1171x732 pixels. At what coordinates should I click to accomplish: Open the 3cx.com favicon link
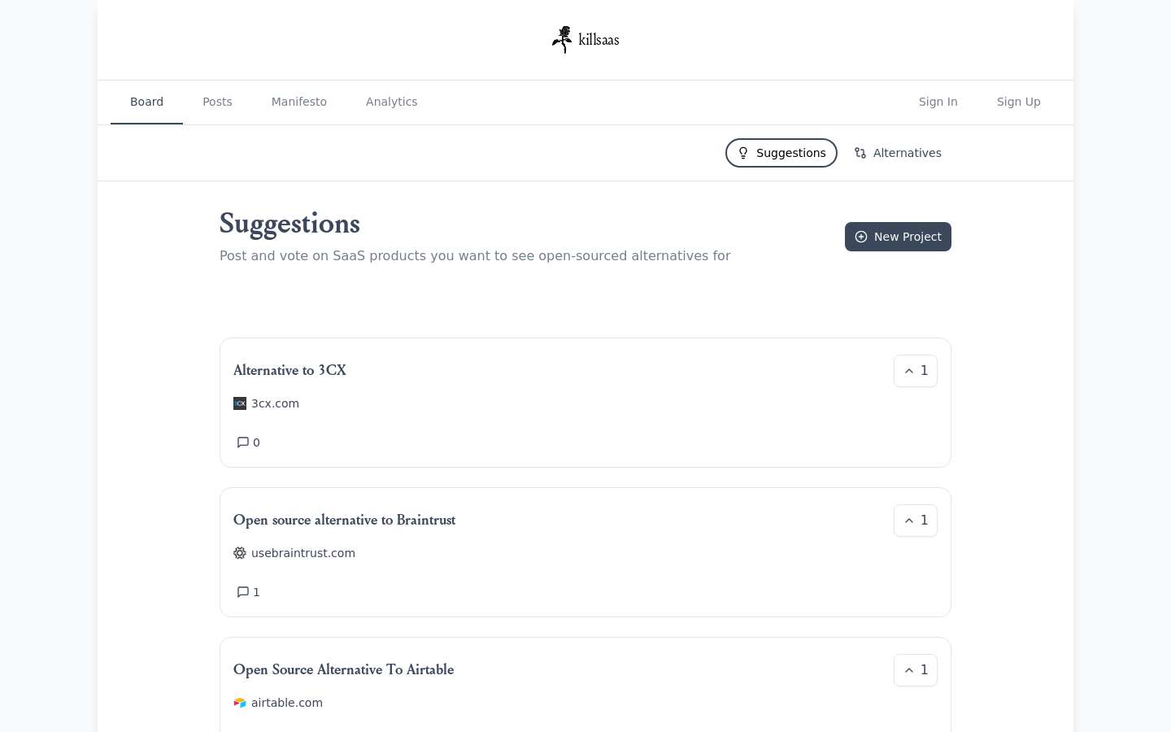pos(240,403)
